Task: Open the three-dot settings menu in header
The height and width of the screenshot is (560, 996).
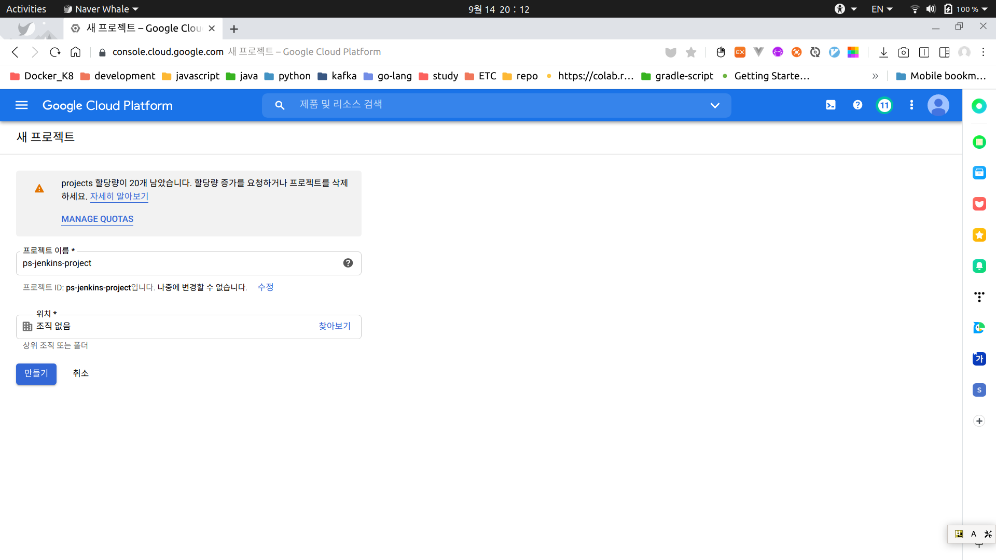Action: [911, 105]
